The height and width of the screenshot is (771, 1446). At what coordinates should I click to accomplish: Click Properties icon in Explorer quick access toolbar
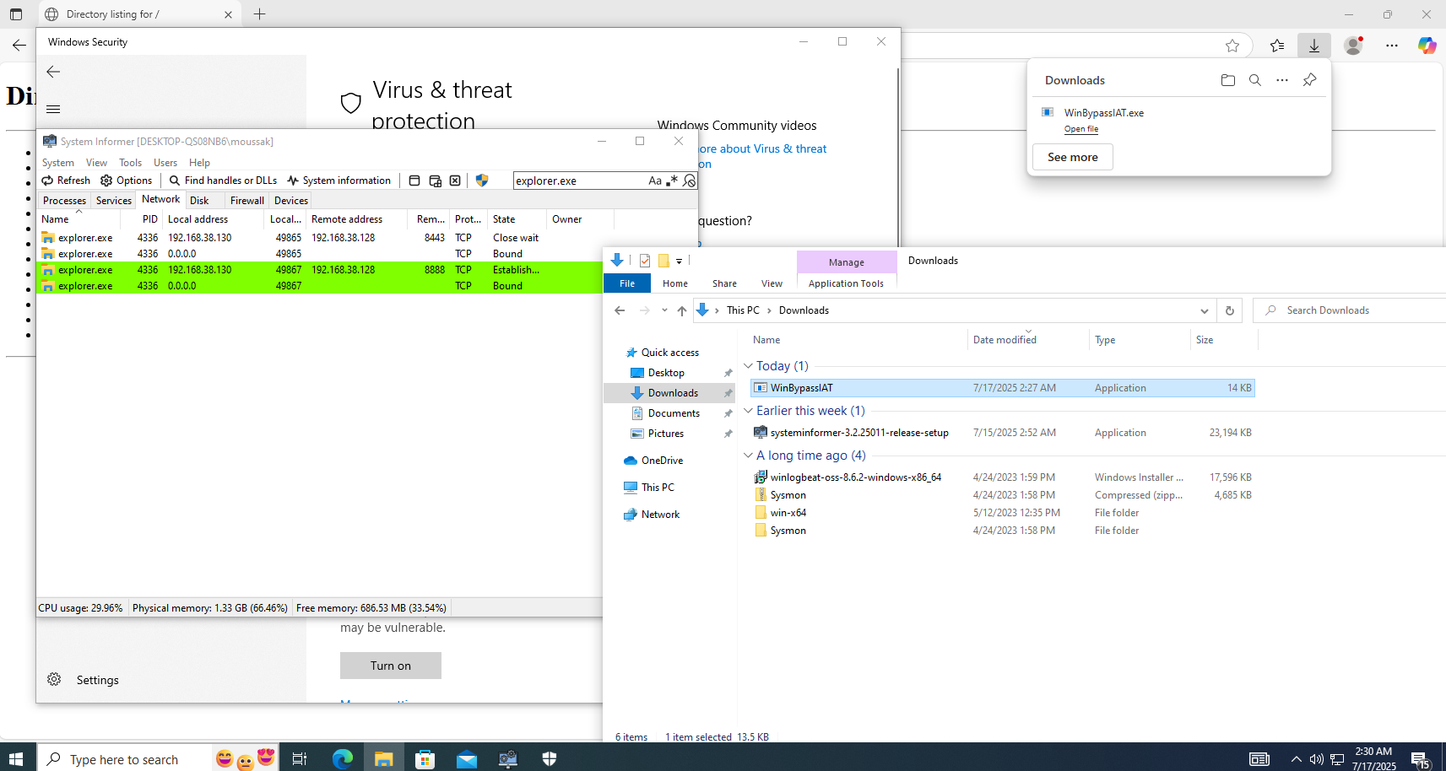click(x=645, y=261)
